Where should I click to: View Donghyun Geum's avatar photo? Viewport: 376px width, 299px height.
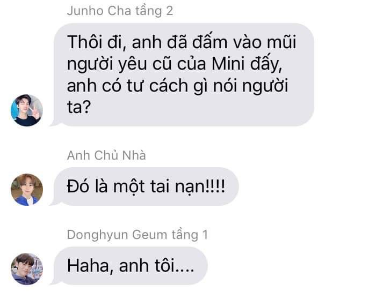[x=27, y=269]
